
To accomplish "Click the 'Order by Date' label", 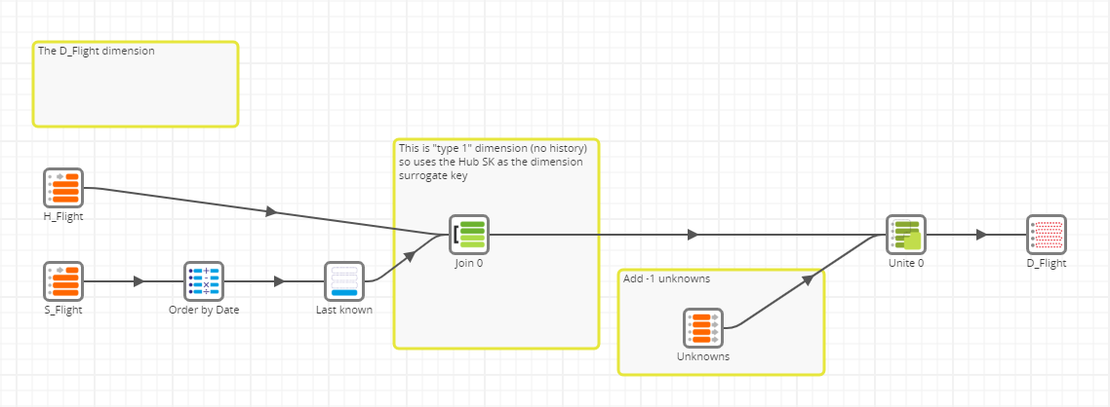I will tap(204, 310).
